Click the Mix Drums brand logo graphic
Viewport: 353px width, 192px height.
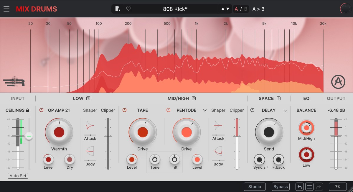pyautogui.click(x=14, y=82)
